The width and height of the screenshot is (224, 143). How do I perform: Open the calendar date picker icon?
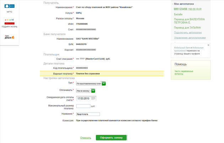[x=94, y=98]
